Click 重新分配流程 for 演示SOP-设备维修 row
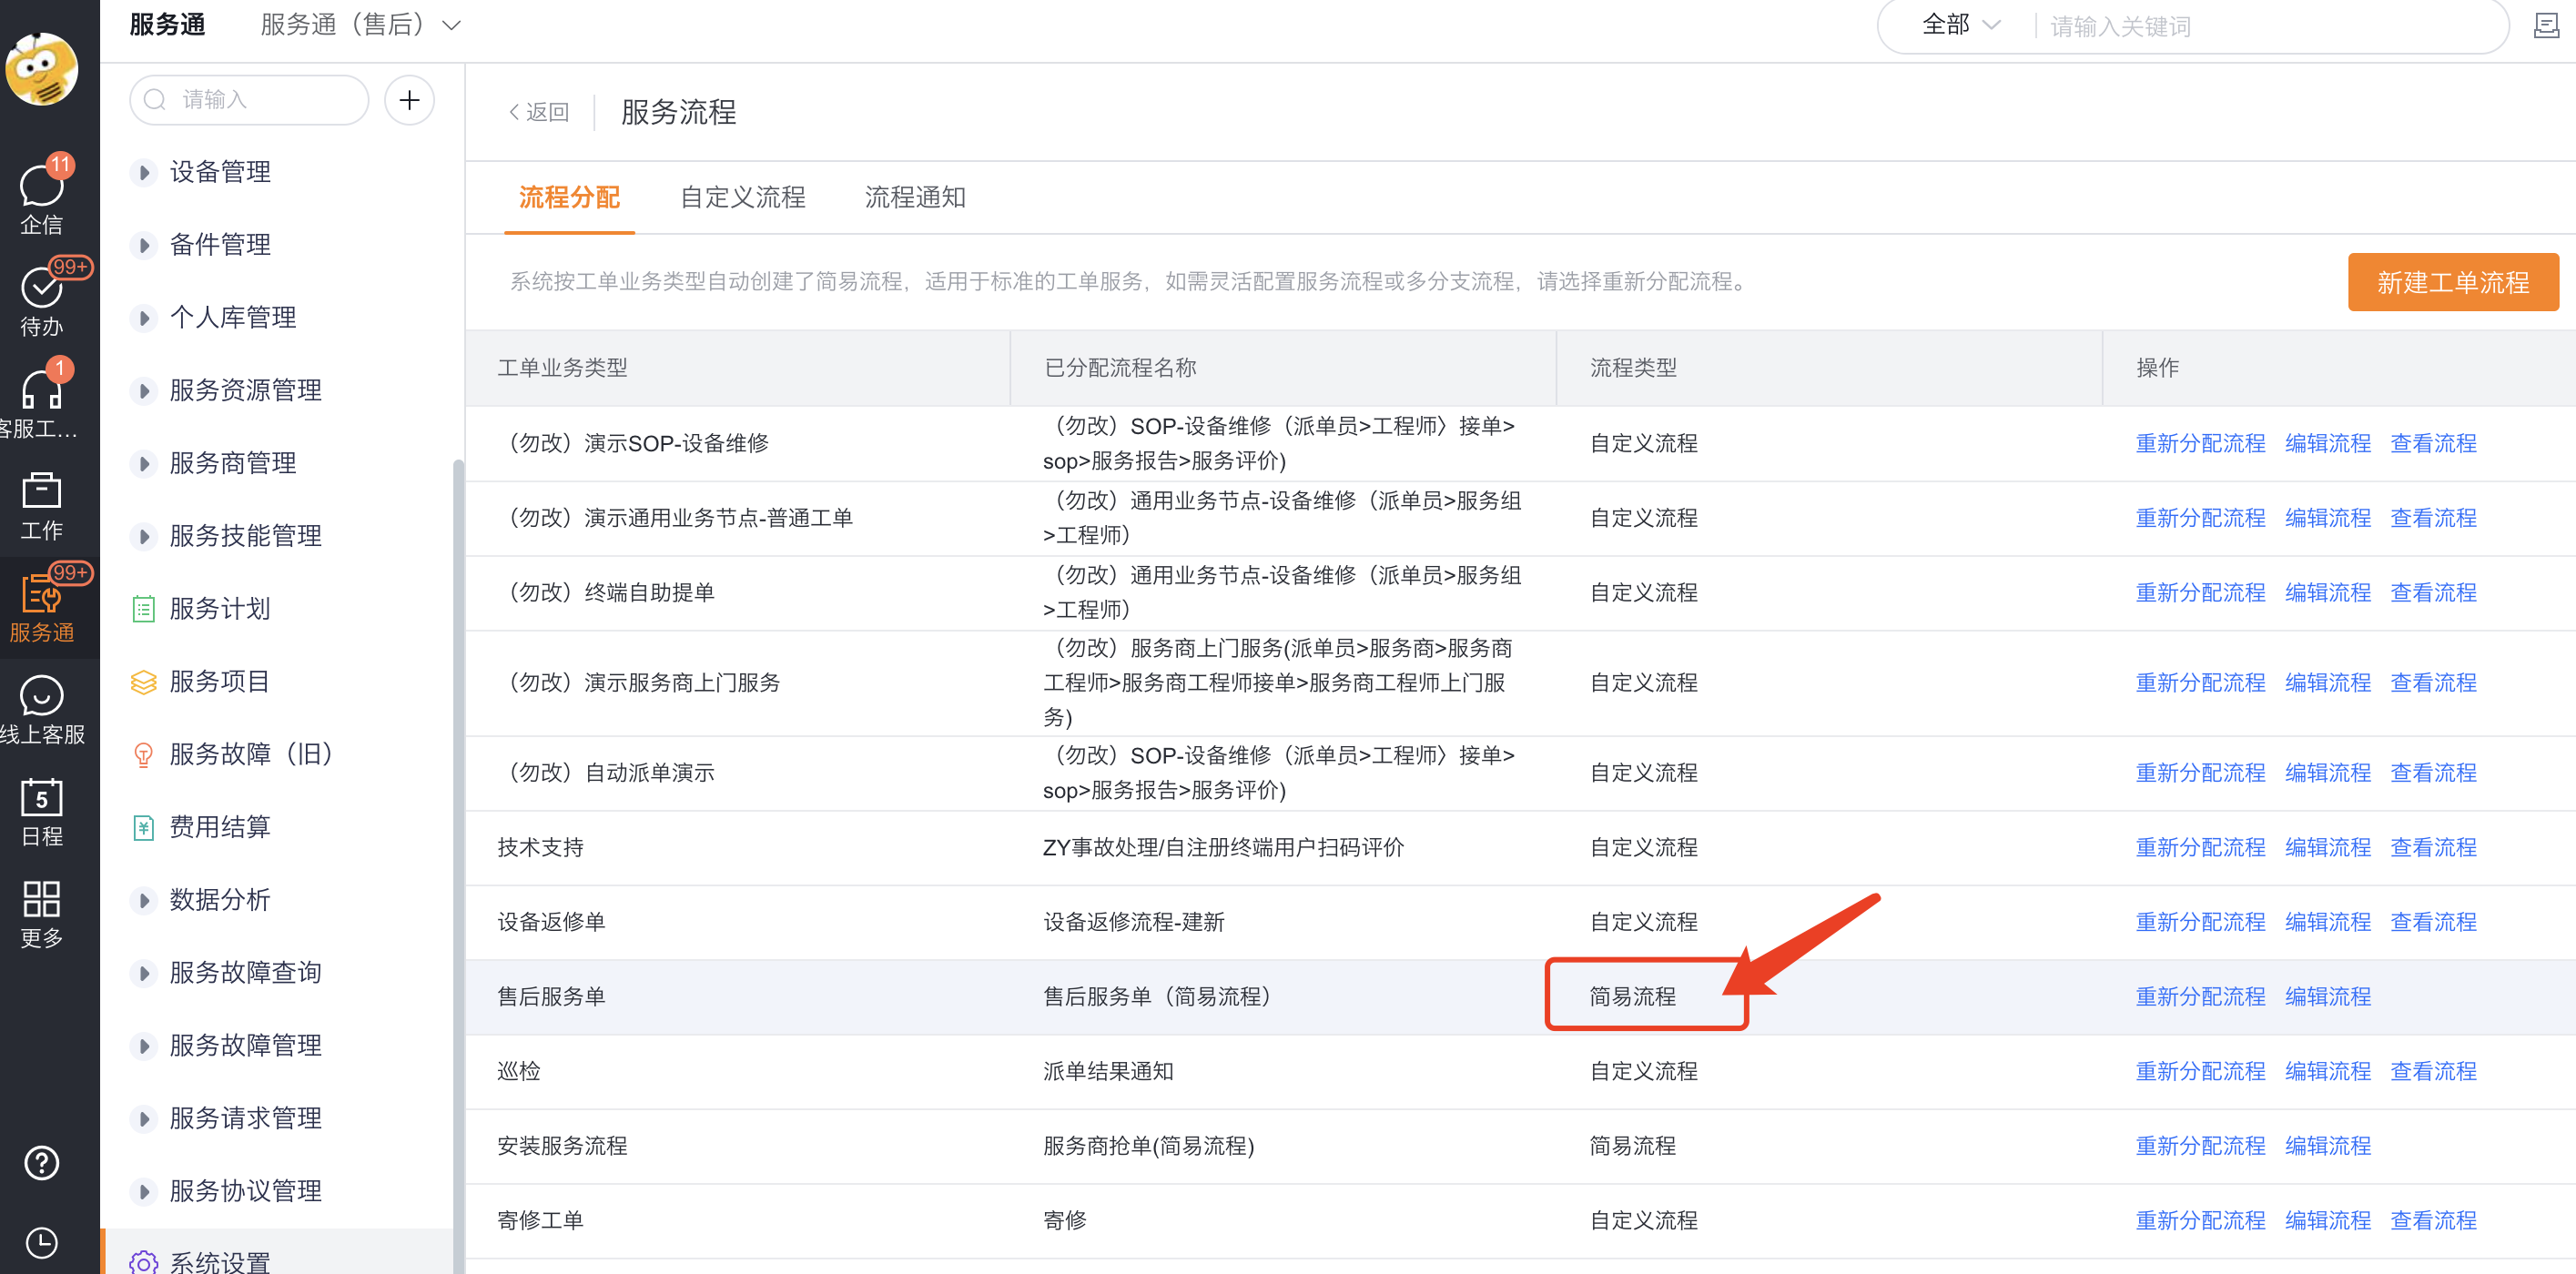This screenshot has height=1274, width=2576. click(x=2200, y=443)
